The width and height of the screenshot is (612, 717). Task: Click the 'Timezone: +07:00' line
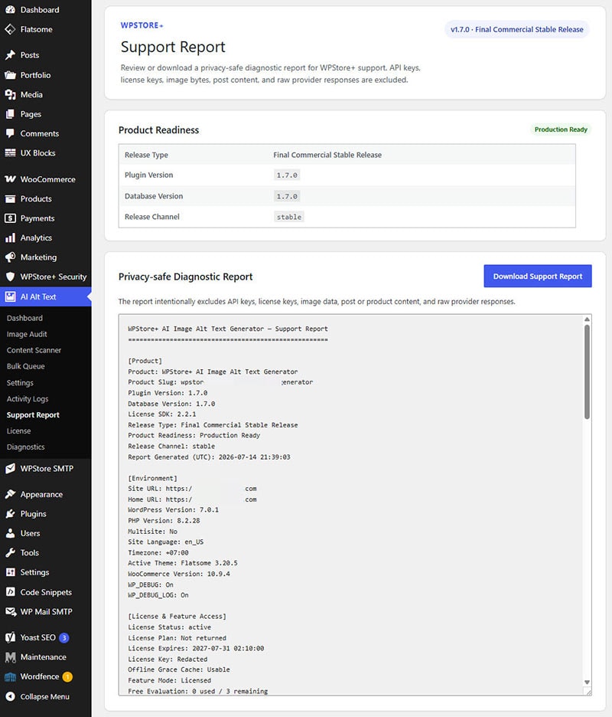point(158,552)
